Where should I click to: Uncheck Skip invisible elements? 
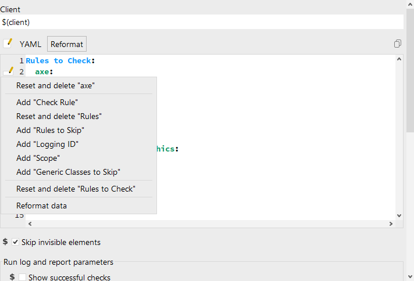tap(16, 242)
